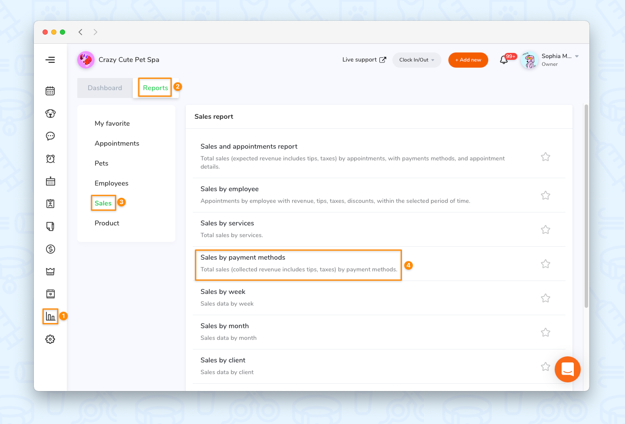Click the Sales report heading

point(214,117)
